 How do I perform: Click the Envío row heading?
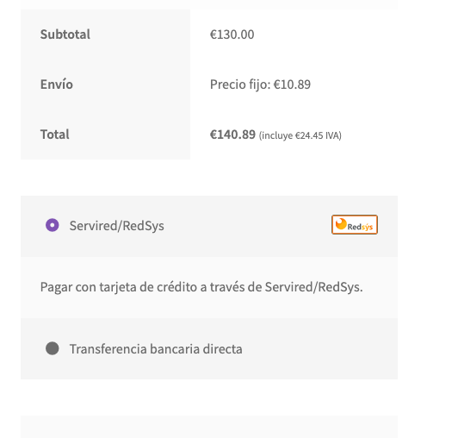[56, 84]
